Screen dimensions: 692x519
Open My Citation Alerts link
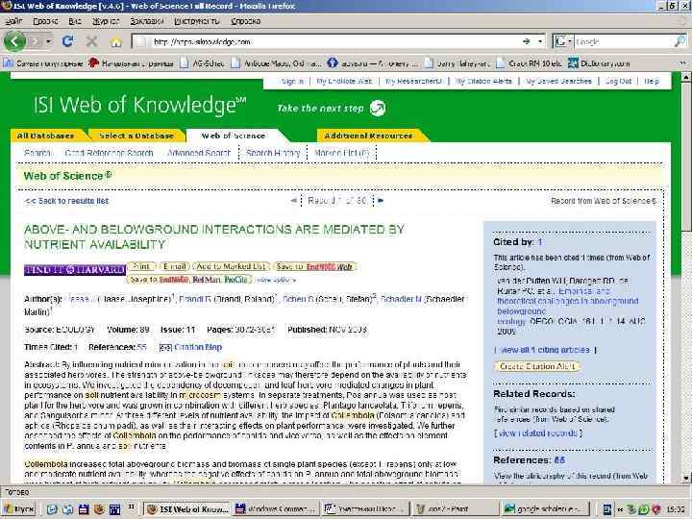pos(483,81)
